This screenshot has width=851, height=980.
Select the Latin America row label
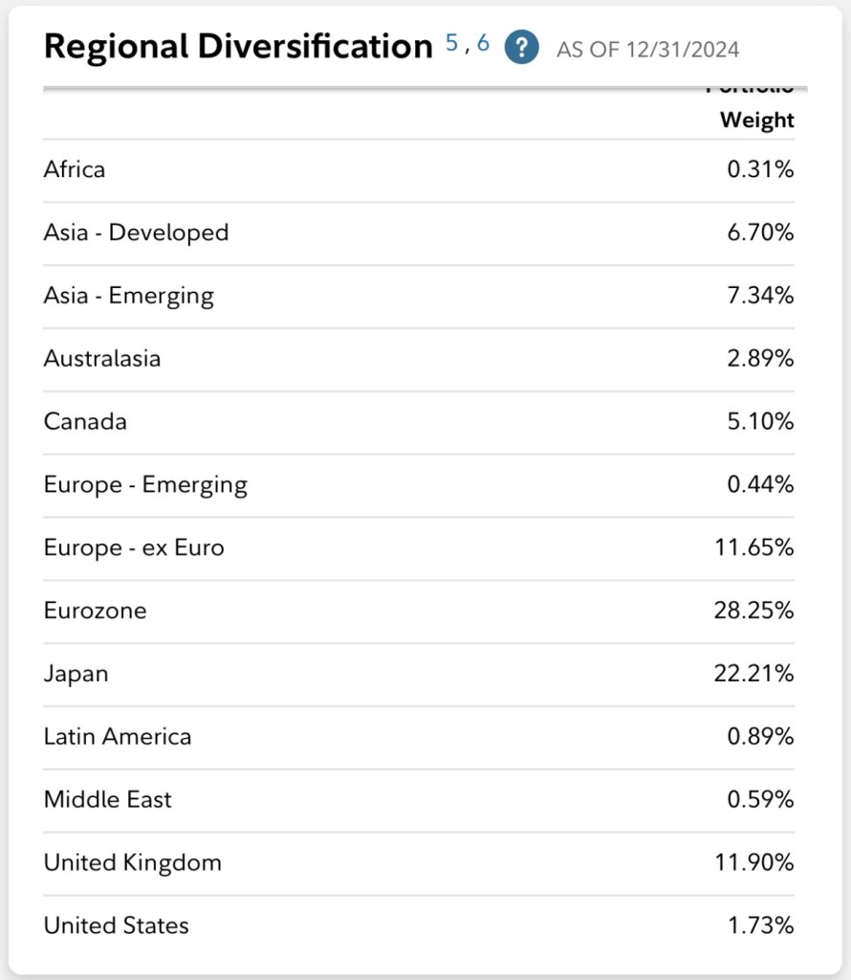118,736
